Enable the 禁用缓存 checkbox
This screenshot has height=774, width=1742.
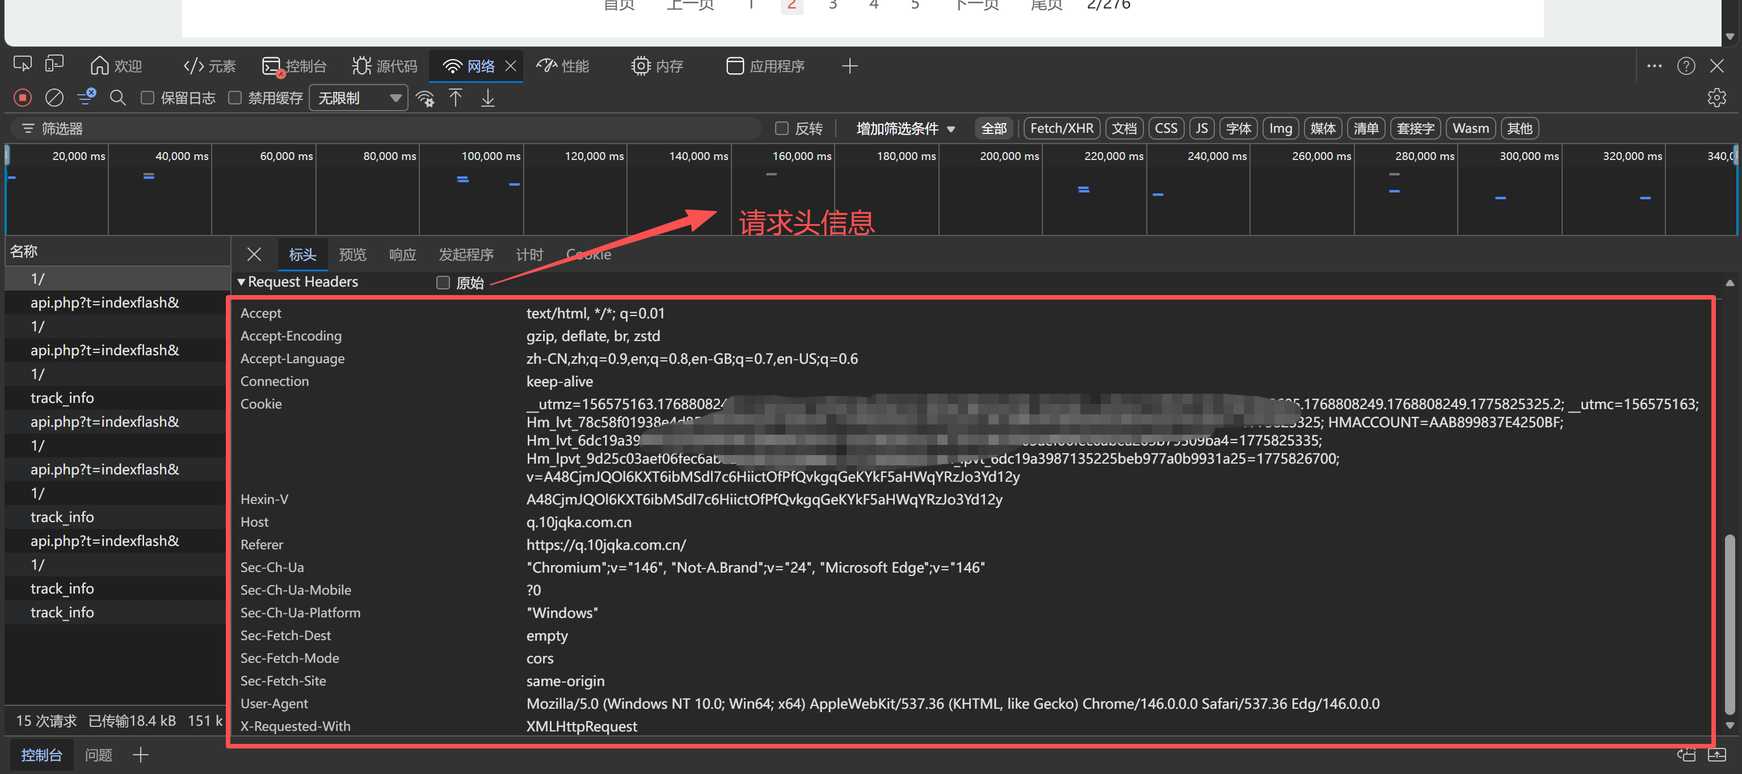point(235,98)
